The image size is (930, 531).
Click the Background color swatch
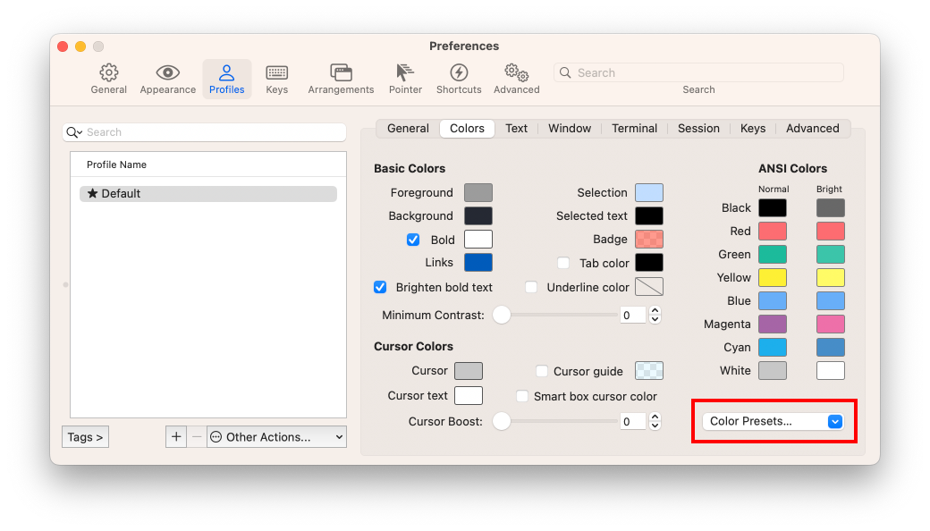point(478,216)
